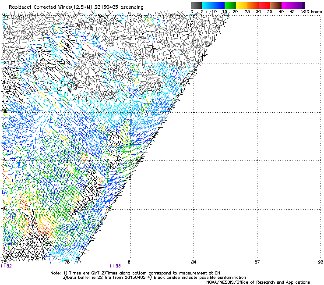
Task: Click the red 30-35 knots color swatch
Action: [x=264, y=5]
